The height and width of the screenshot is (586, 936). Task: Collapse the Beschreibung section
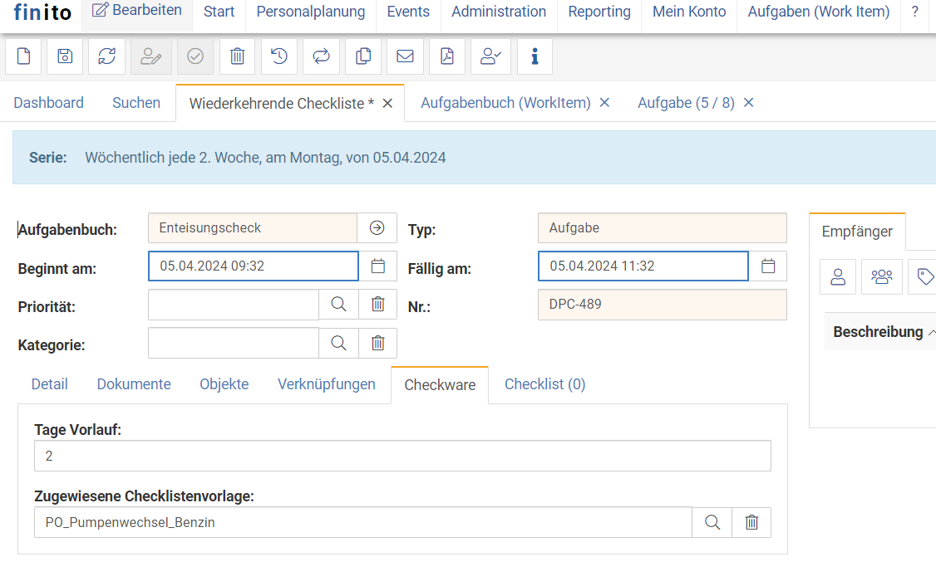tap(931, 332)
